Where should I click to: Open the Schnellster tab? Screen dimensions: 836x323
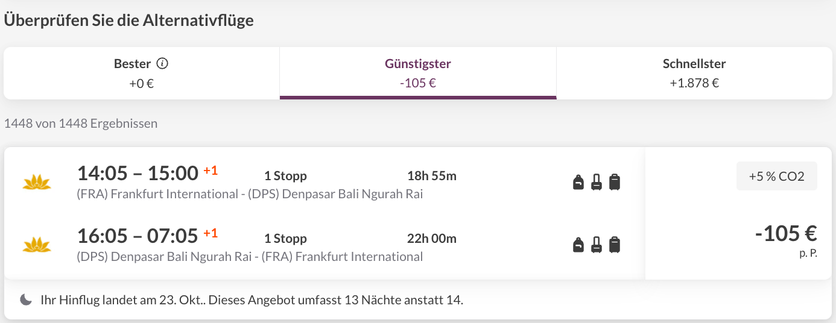[x=694, y=73]
